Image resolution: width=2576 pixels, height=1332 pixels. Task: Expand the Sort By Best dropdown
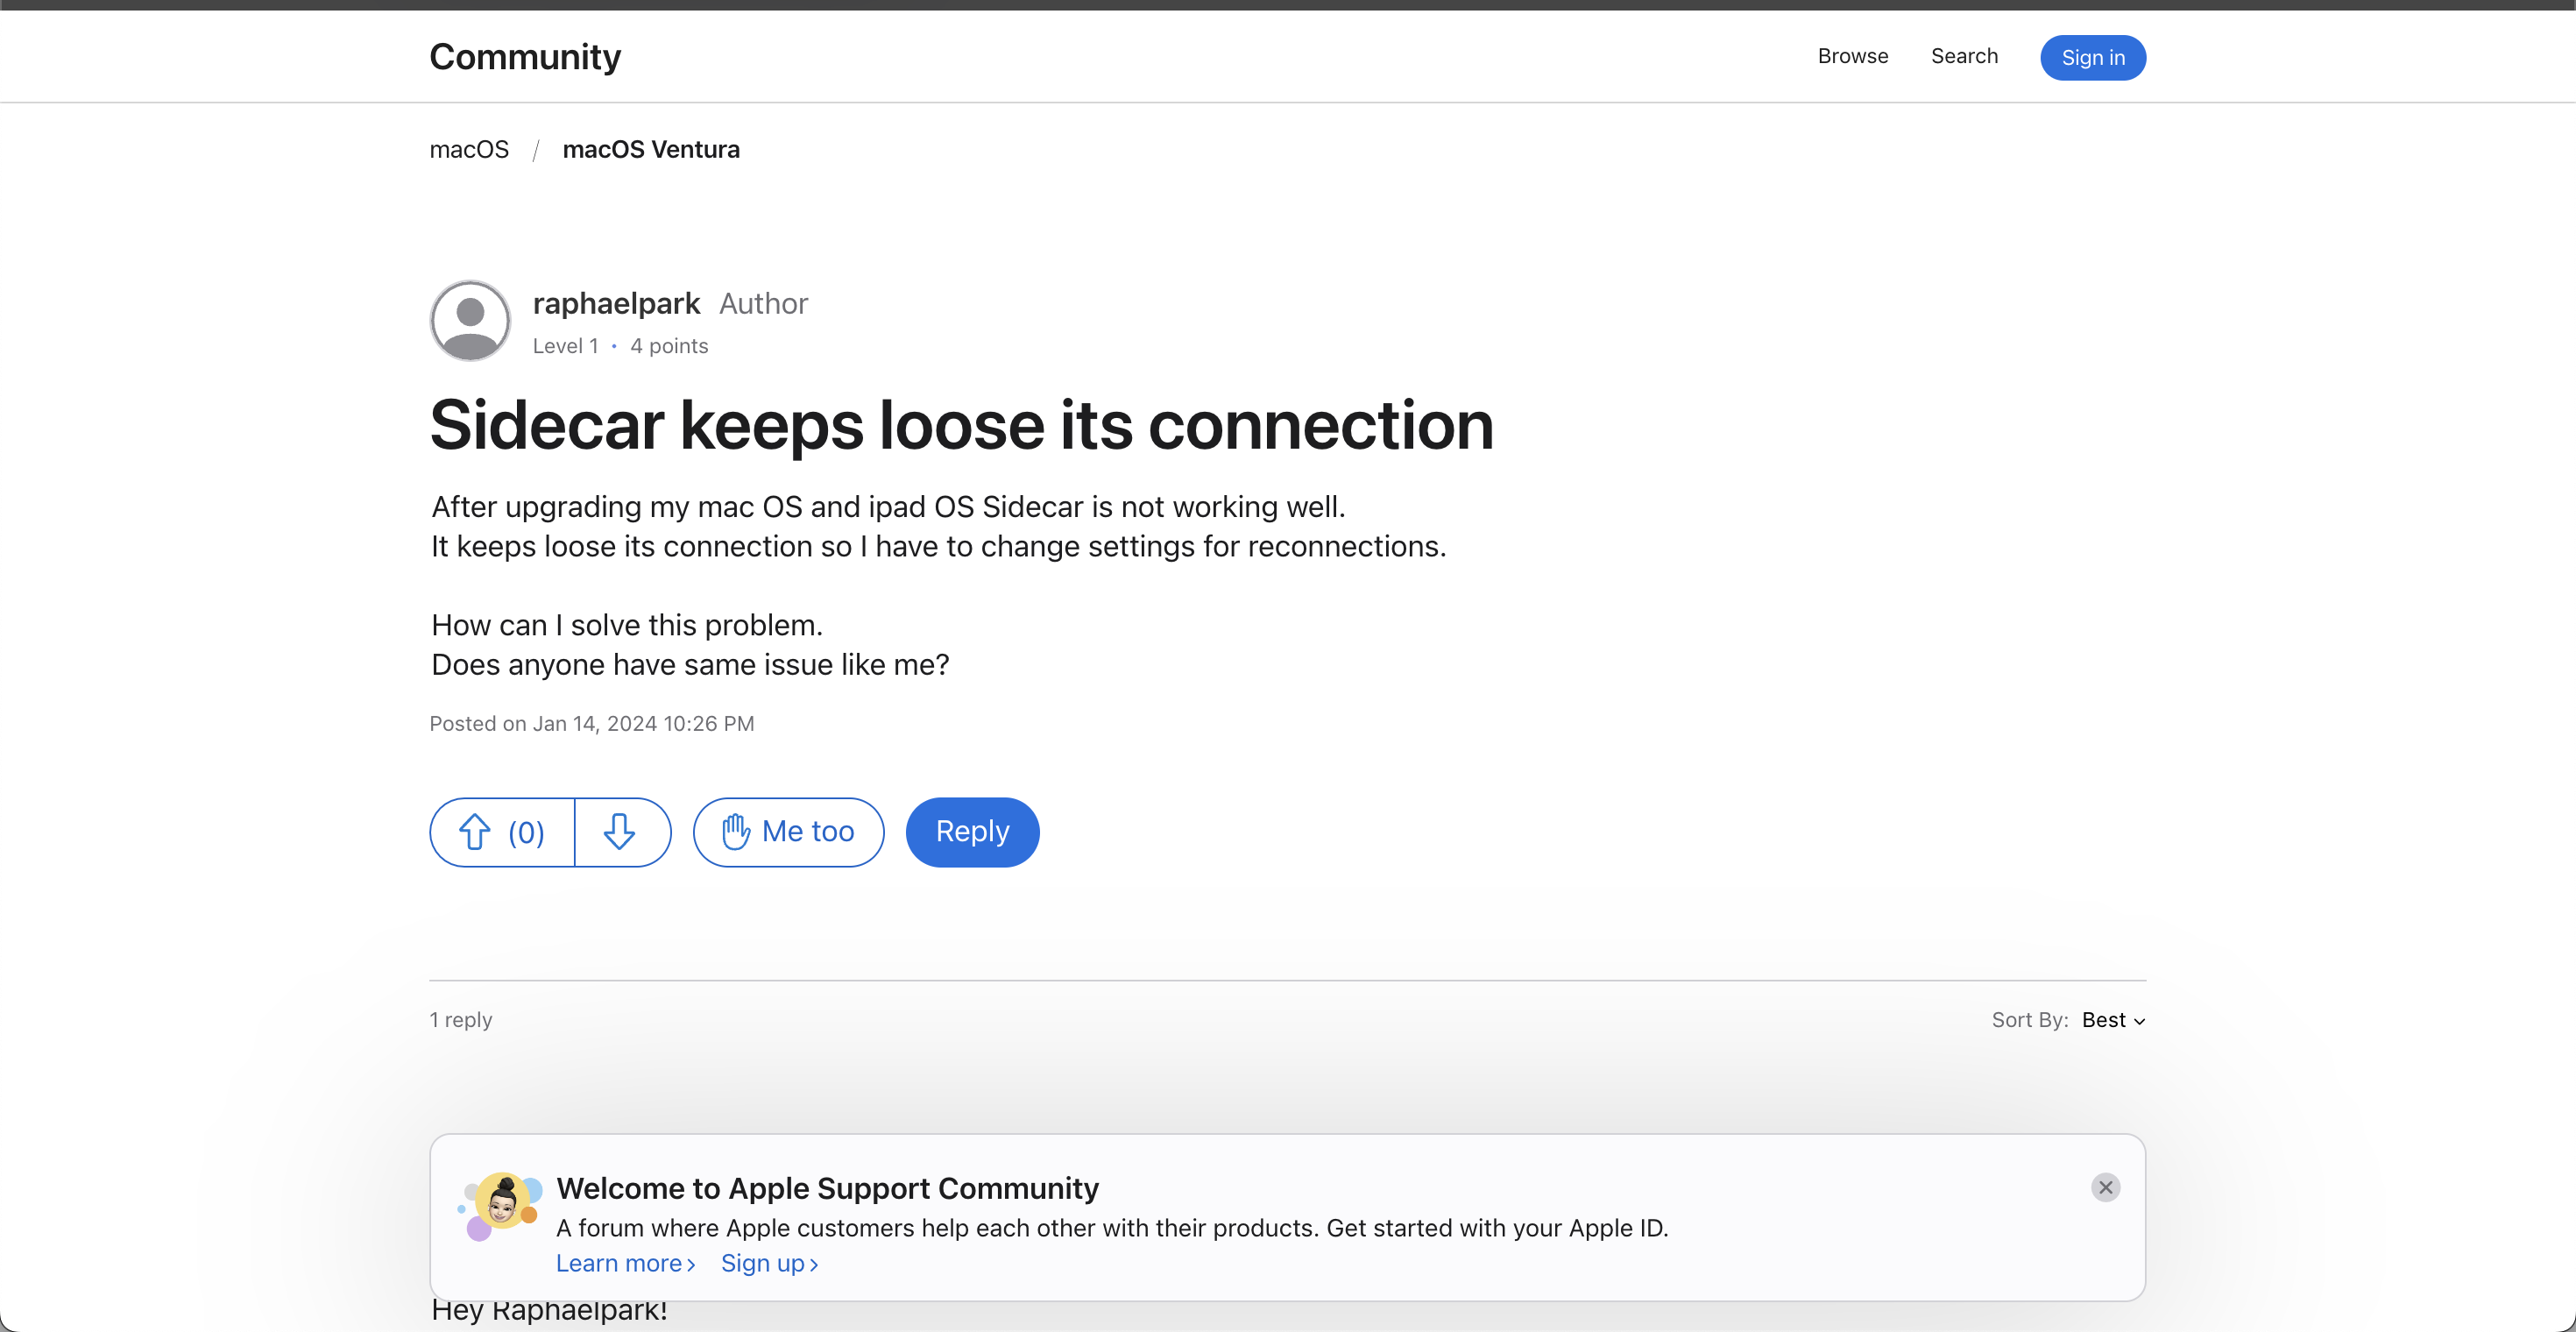(2112, 1020)
